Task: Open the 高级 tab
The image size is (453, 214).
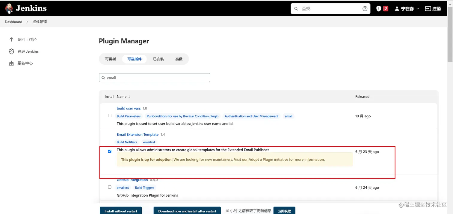Action: [x=179, y=59]
